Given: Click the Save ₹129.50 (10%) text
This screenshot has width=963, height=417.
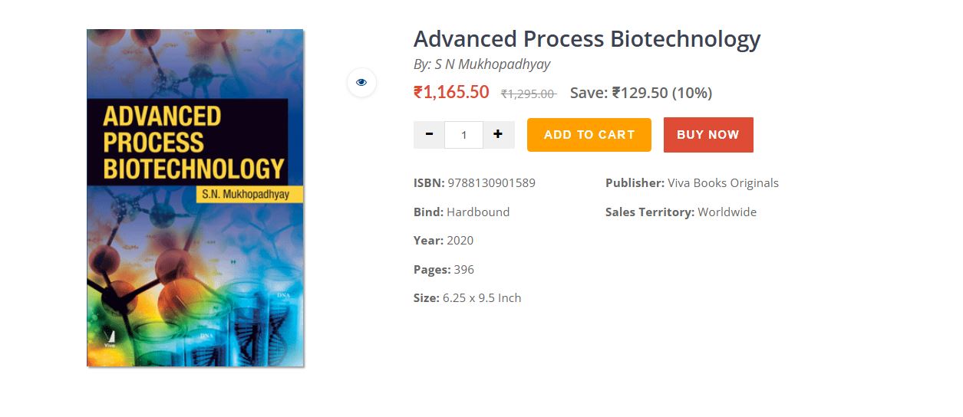Looking at the screenshot, I should (x=641, y=94).
